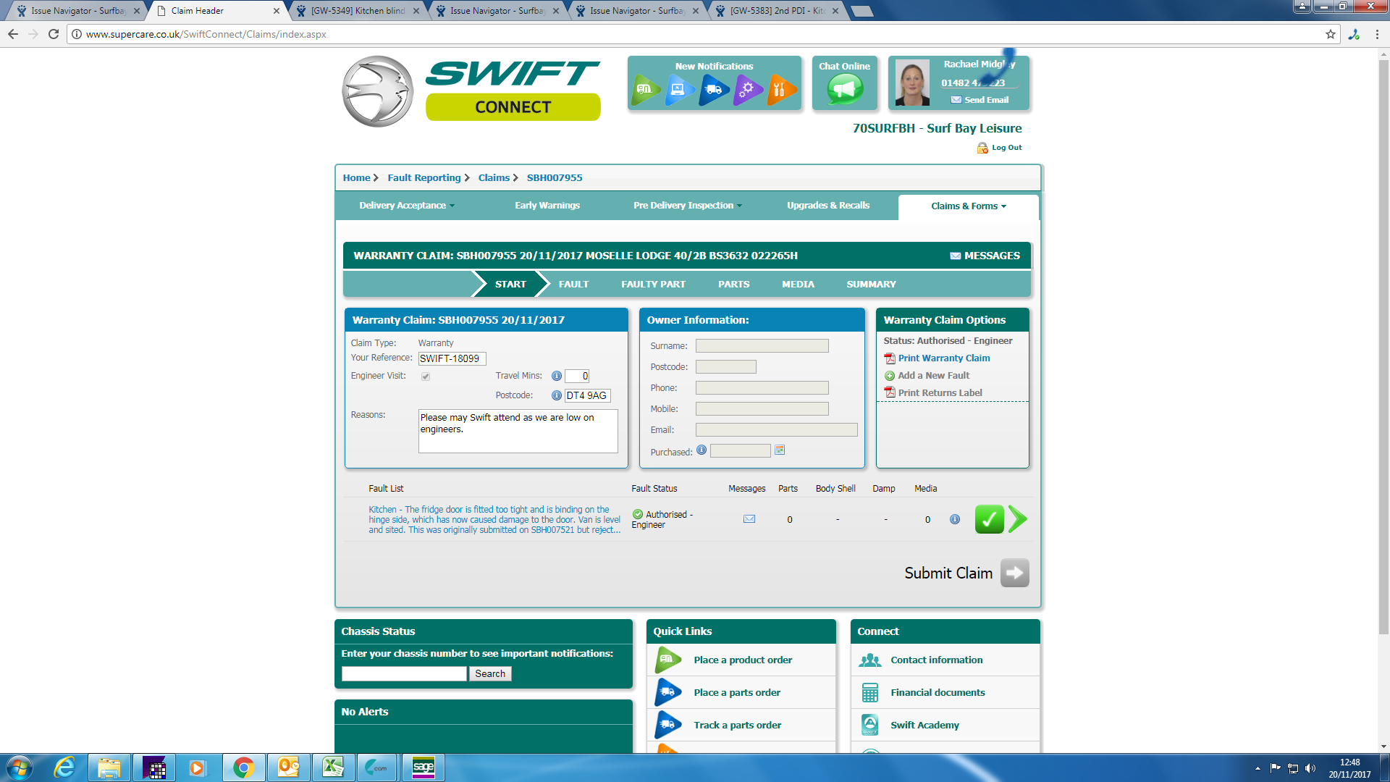Screen dimensions: 1390x782
Task: Click the Travel Mins info icon
Action: [x=557, y=376]
